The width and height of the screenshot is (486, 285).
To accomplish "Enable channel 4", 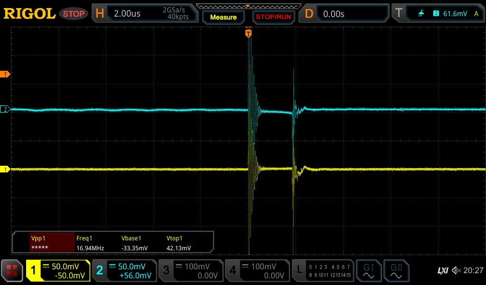I will coord(257,271).
